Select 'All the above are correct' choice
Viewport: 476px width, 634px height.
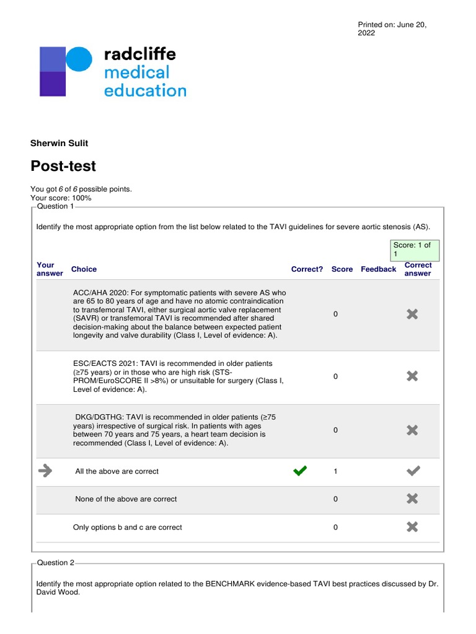pyautogui.click(x=117, y=472)
